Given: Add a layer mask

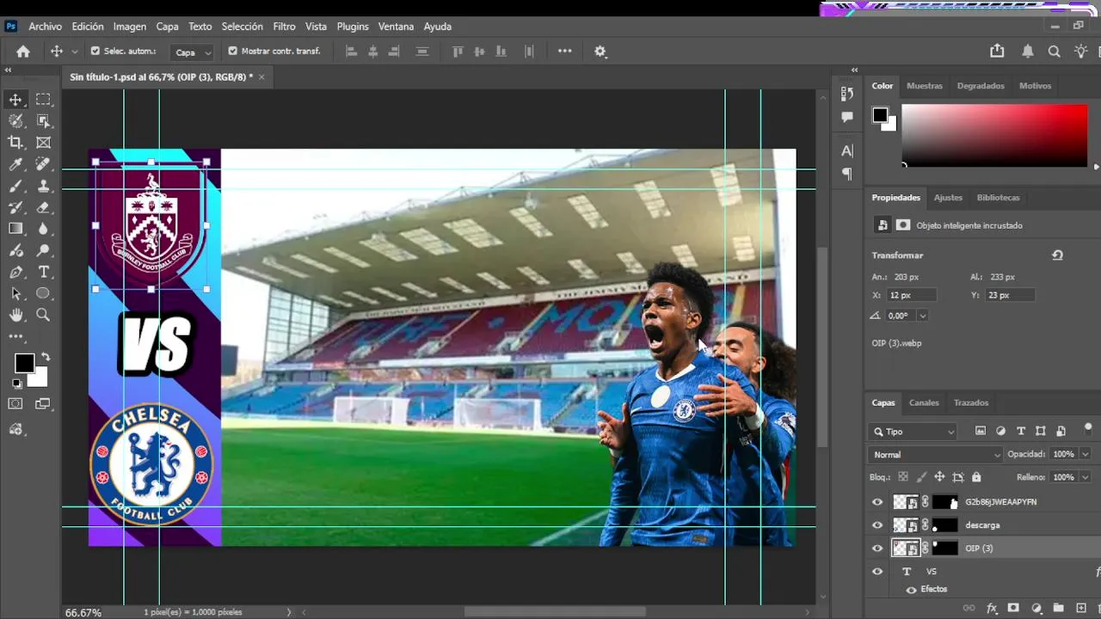Looking at the screenshot, I should tap(1013, 608).
